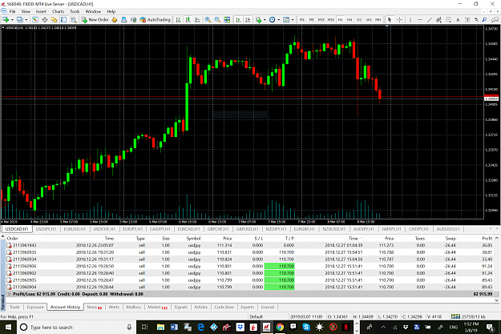Select order 2113961943 row

pos(249,245)
